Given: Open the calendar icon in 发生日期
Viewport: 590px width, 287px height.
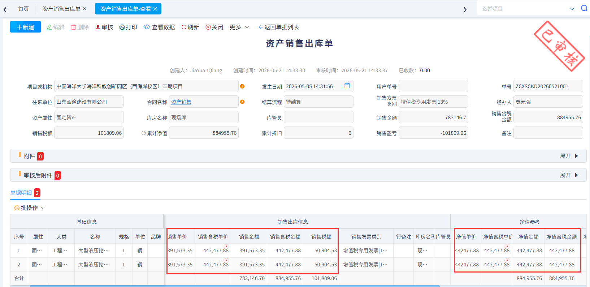Looking at the screenshot, I should [x=347, y=86].
